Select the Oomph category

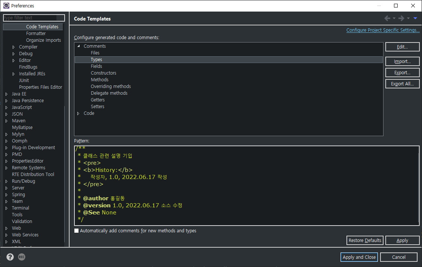pyautogui.click(x=19, y=141)
